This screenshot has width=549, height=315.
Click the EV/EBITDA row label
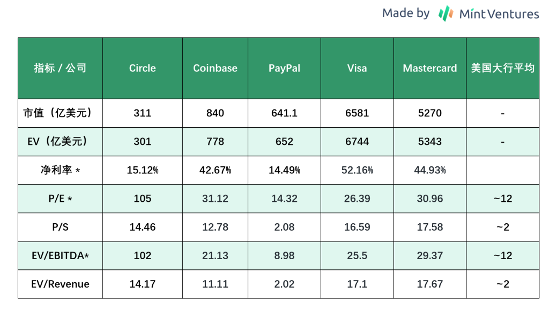[60, 255]
